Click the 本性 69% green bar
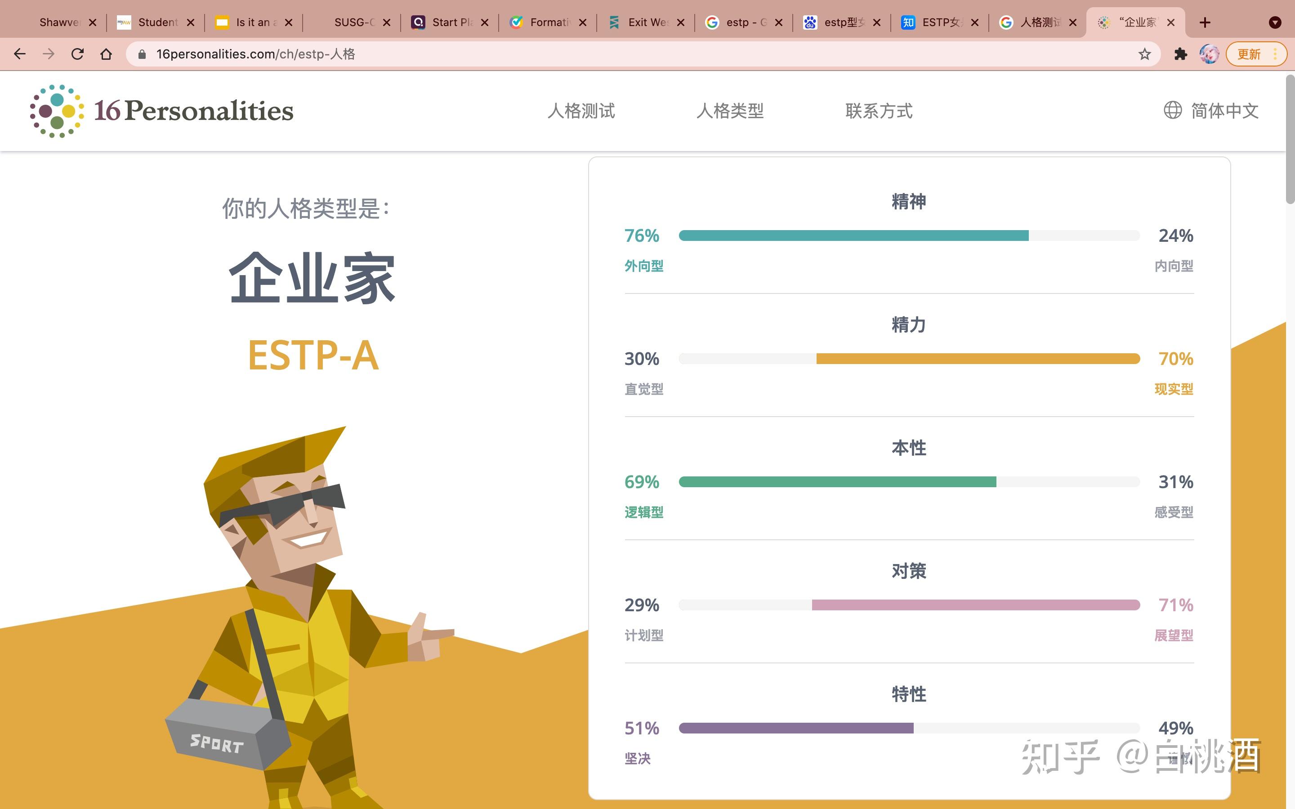Viewport: 1295px width, 809px height. [837, 481]
